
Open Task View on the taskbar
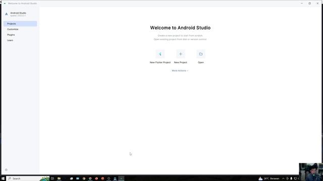click(52, 178)
